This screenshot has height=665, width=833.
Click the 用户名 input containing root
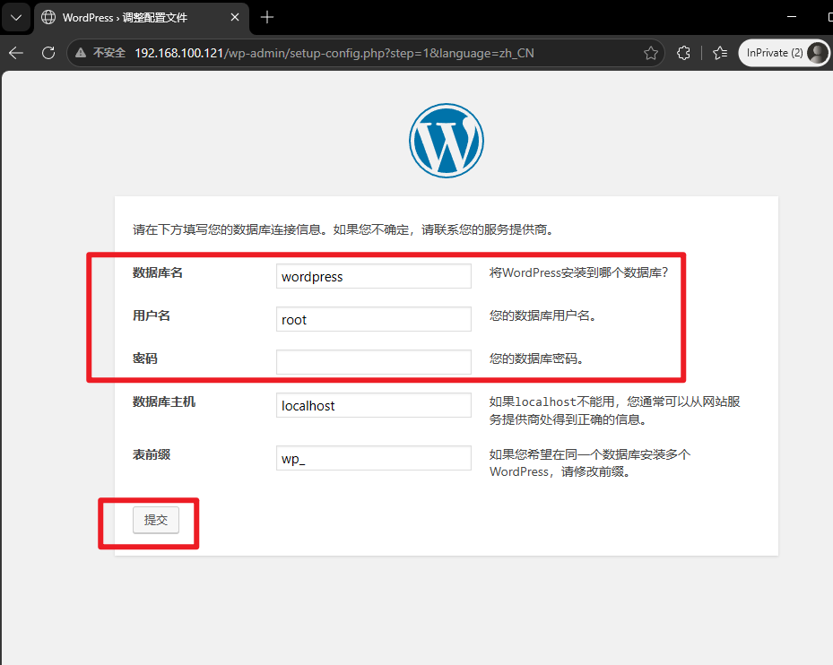(x=374, y=319)
